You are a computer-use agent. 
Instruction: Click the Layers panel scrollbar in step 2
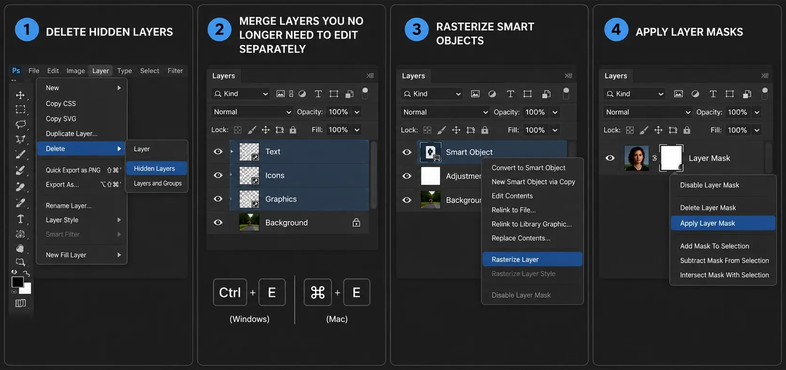point(374,175)
